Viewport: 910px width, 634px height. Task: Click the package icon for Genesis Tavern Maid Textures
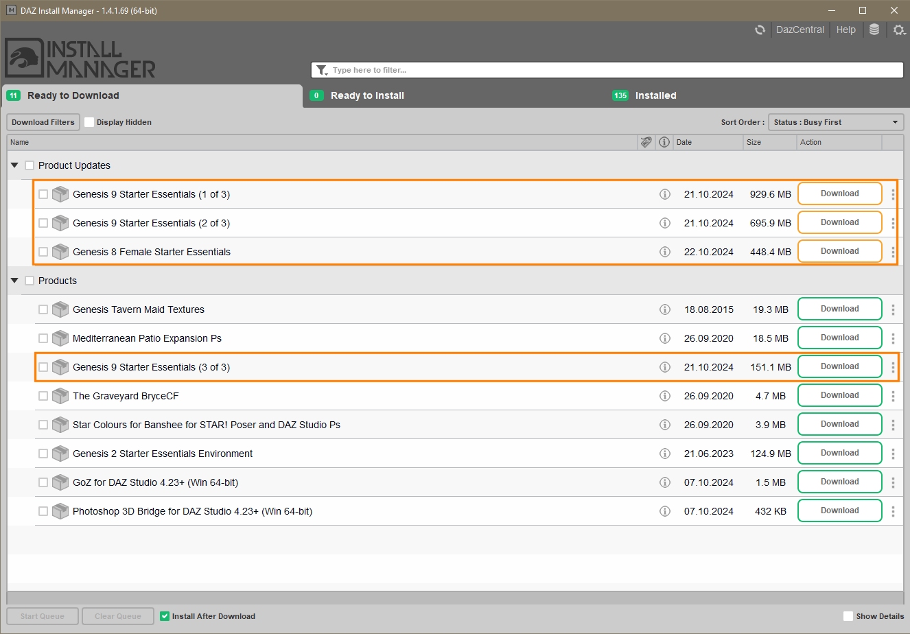pyautogui.click(x=60, y=309)
